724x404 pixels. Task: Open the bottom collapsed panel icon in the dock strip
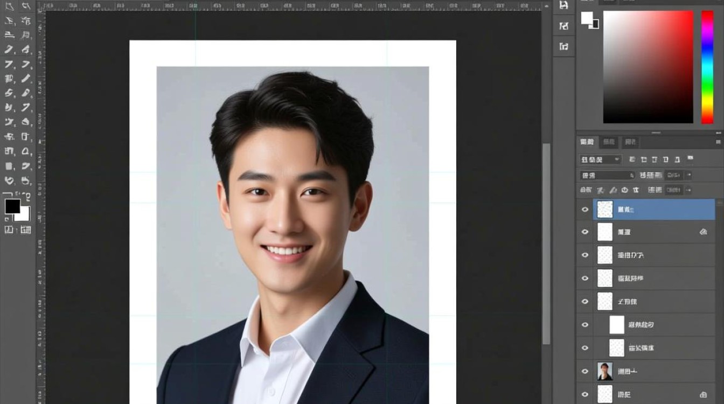click(x=563, y=46)
